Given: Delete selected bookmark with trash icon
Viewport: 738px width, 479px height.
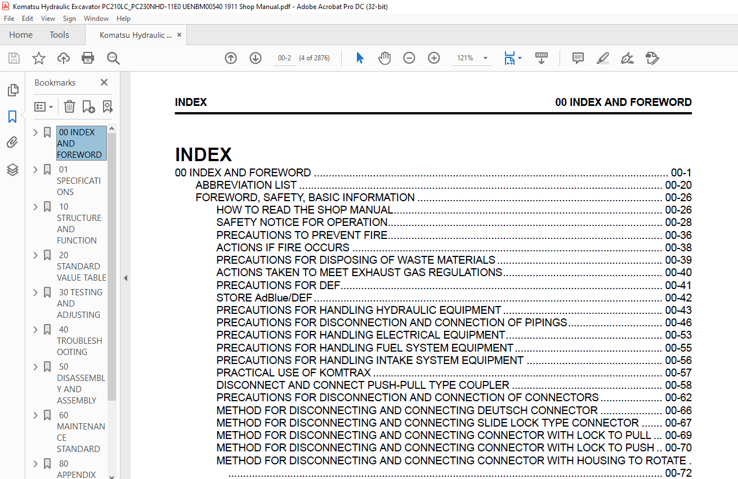Looking at the screenshot, I should 69,107.
